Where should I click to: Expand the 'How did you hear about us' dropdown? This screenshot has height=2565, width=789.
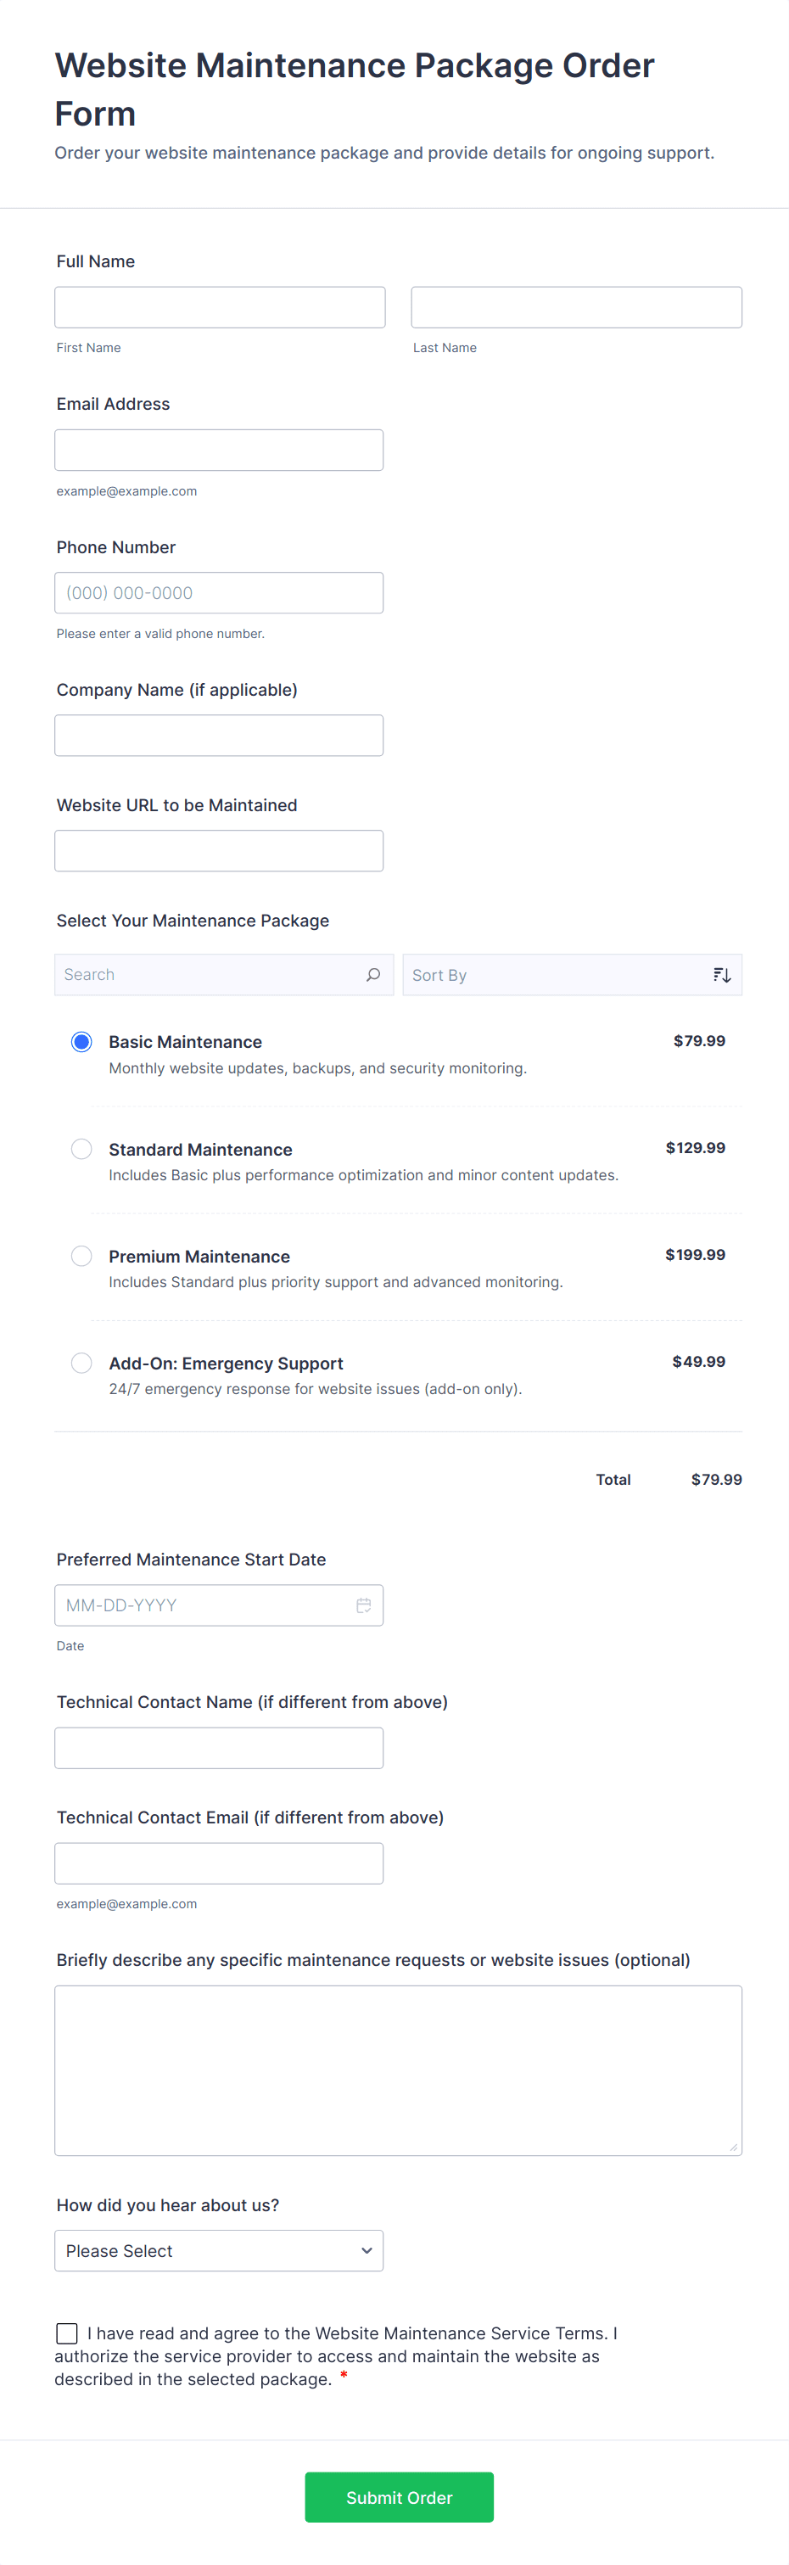tap(219, 2250)
